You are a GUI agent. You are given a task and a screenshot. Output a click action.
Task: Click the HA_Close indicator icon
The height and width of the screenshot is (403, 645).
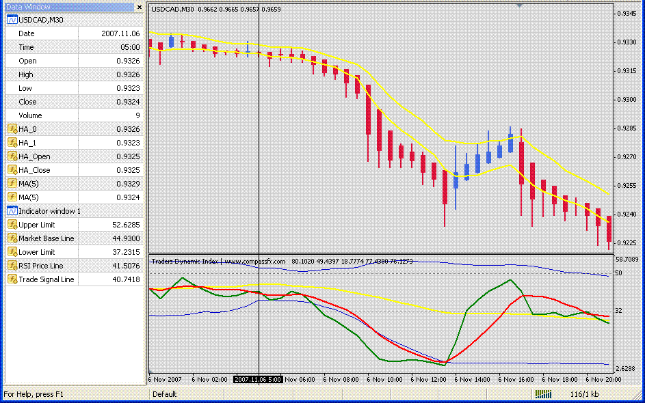pyautogui.click(x=12, y=169)
